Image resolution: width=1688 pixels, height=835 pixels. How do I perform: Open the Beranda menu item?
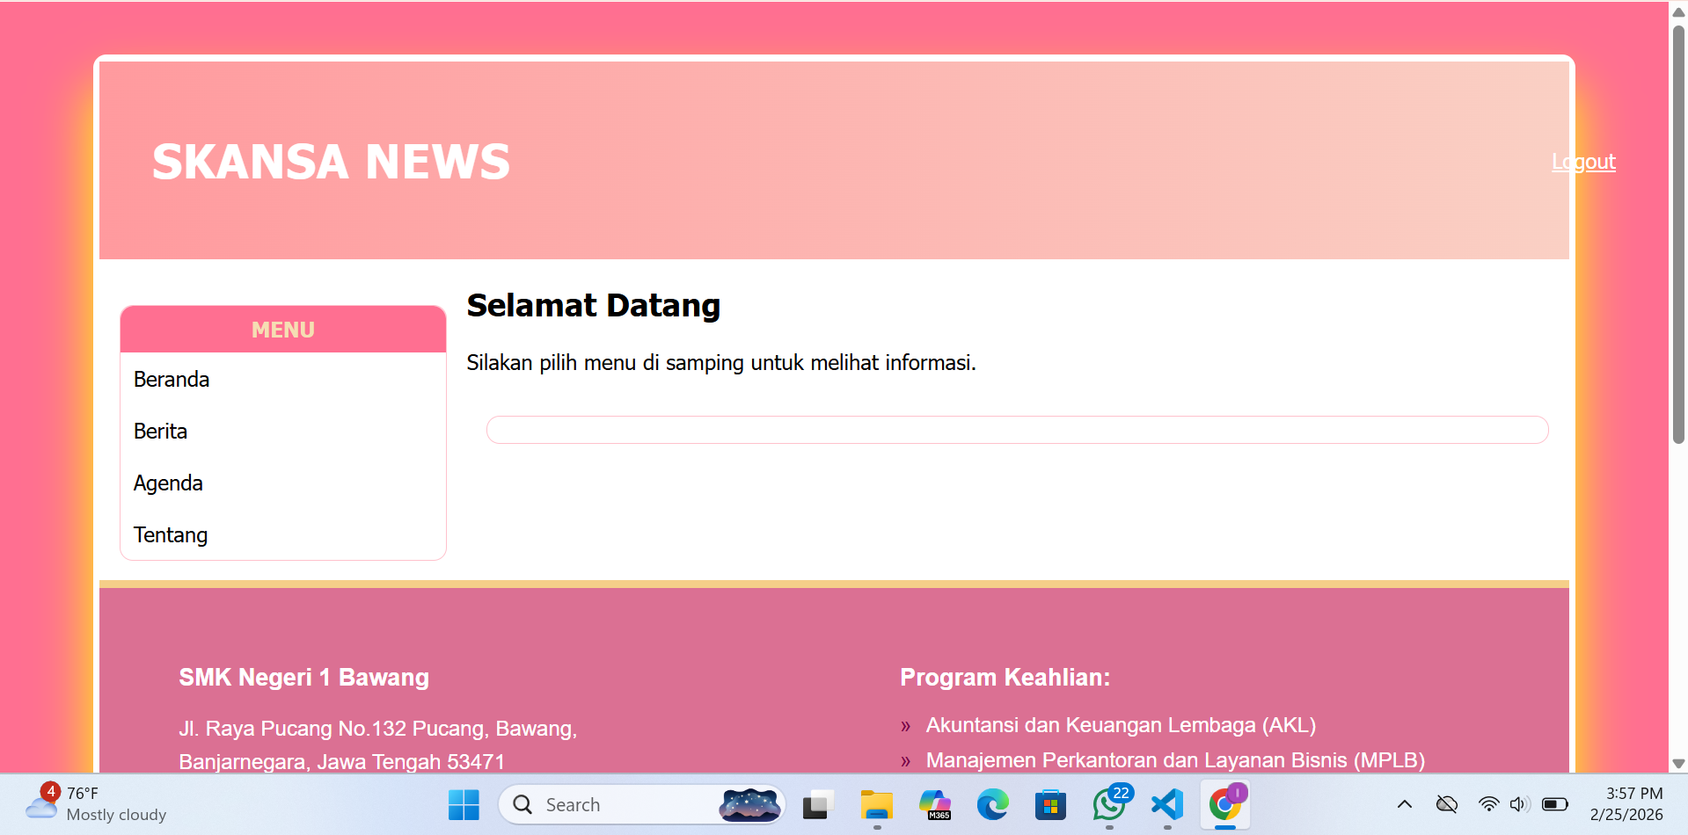[172, 380]
